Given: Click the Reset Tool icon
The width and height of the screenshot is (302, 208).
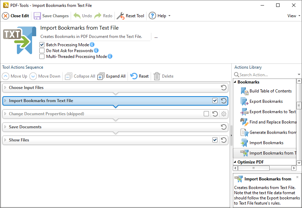Looking at the screenshot, I should tap(121, 16).
